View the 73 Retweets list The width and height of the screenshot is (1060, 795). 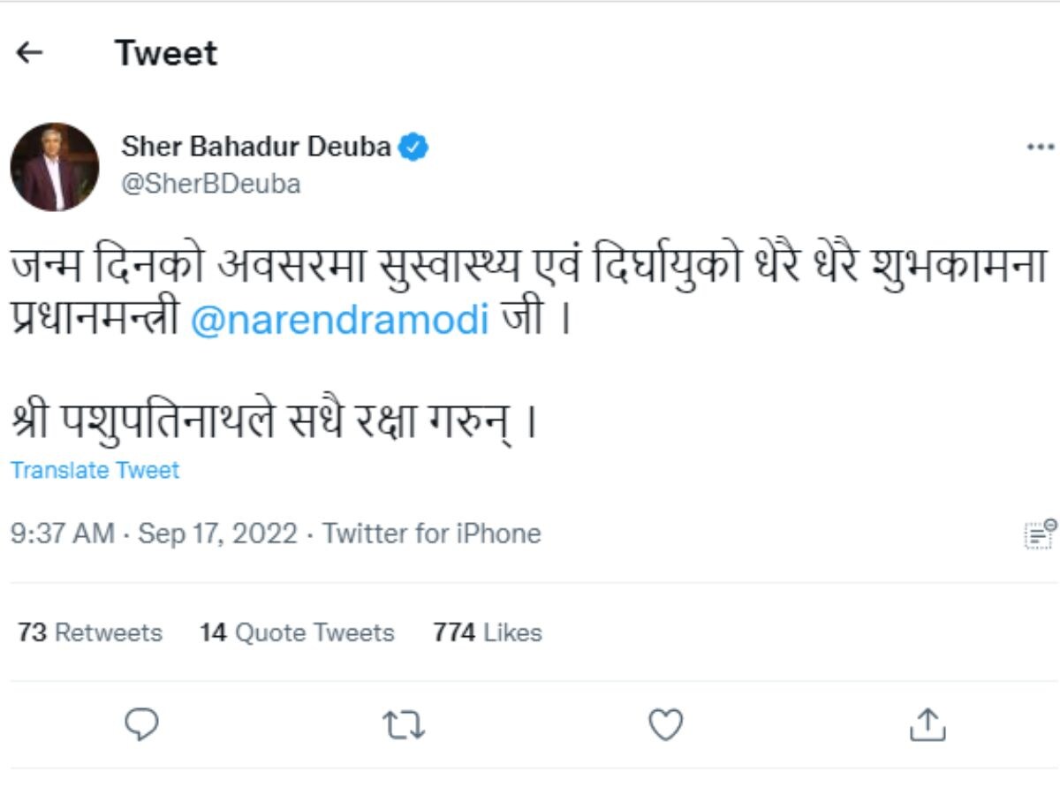pos(90,632)
